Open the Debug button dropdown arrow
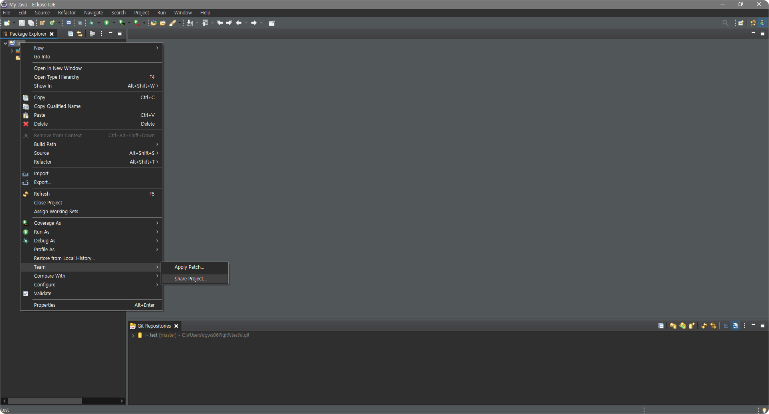 [x=99, y=23]
